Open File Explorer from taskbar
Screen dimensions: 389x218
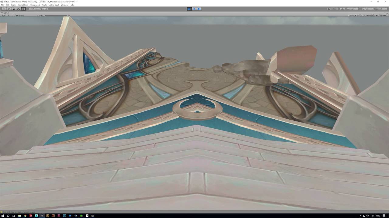(19, 216)
